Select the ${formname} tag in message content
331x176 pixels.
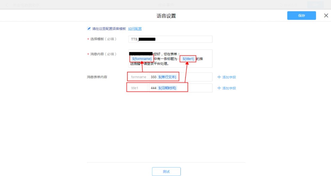[142, 59]
